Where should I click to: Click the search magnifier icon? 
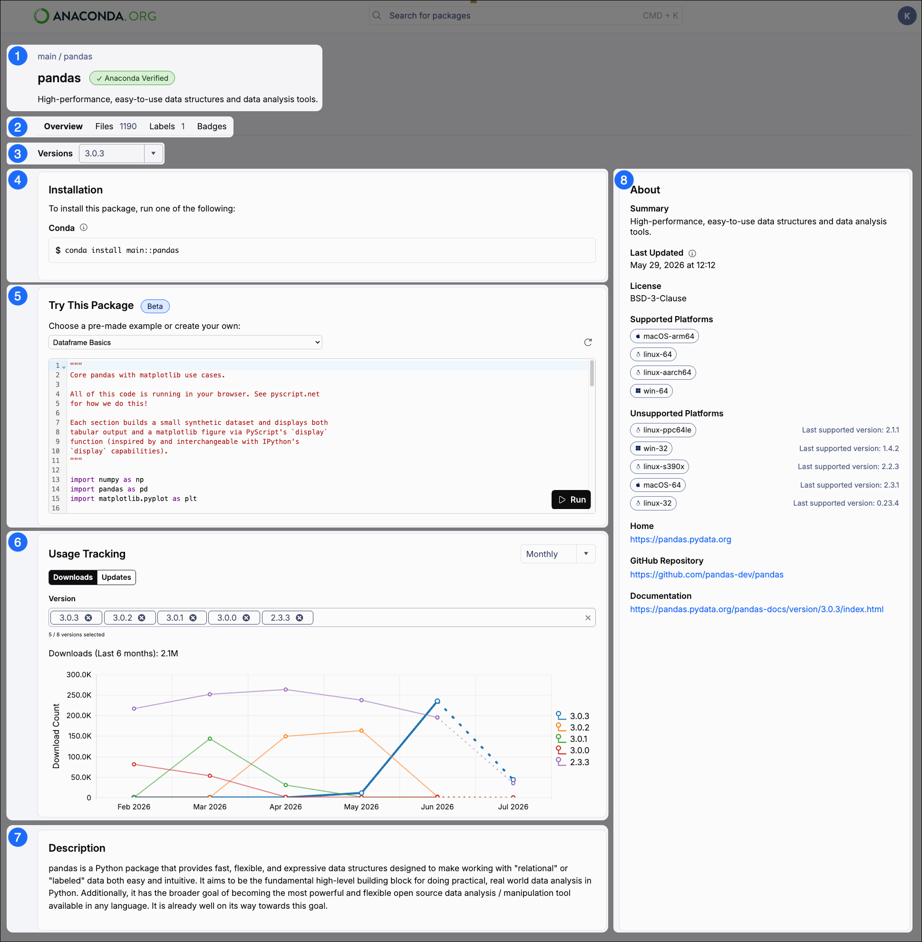click(377, 16)
